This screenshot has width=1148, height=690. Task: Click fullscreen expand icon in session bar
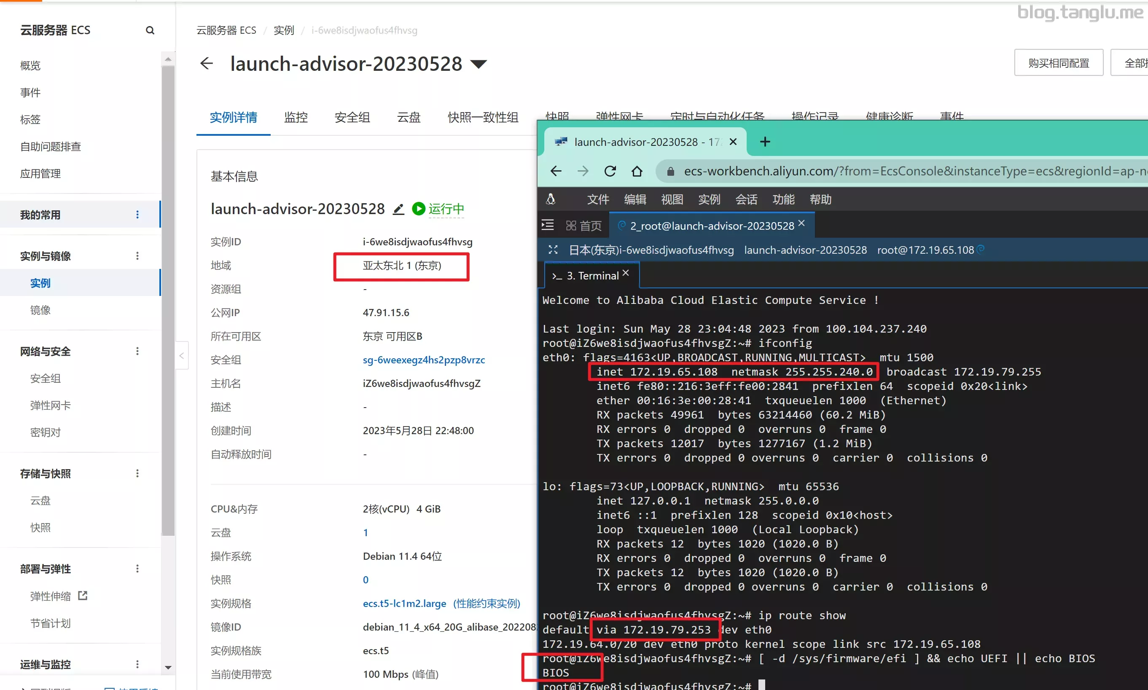pyautogui.click(x=553, y=250)
